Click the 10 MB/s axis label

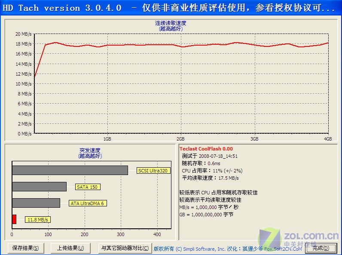coord(24,84)
